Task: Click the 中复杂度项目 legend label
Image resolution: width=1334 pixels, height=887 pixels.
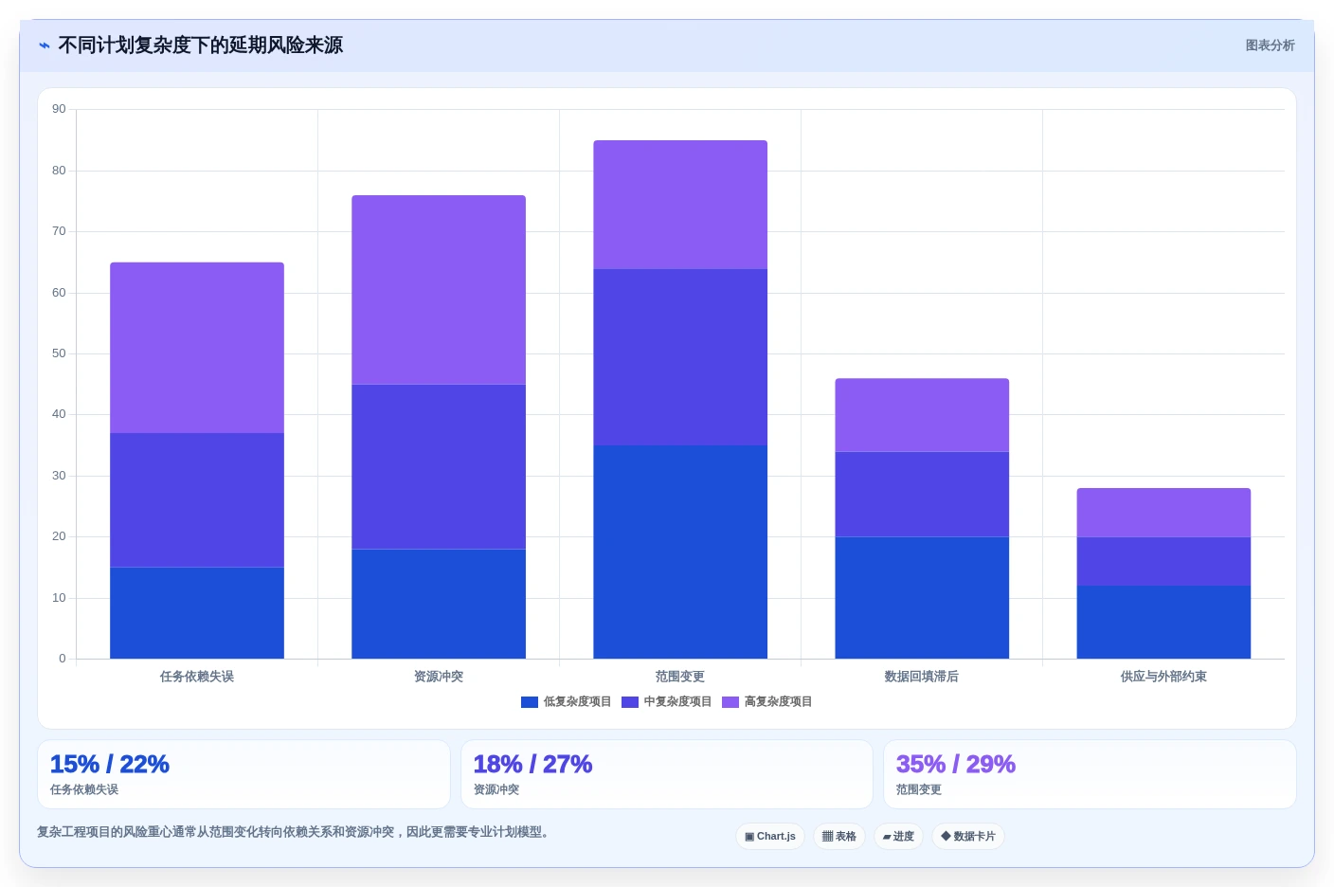Action: [677, 702]
